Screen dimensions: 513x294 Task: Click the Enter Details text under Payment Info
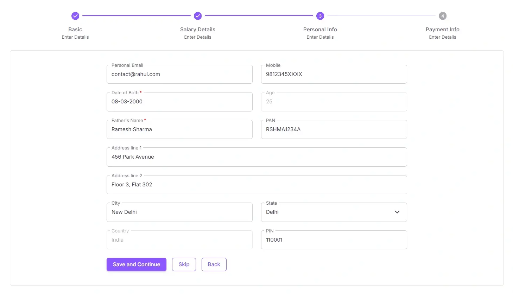pyautogui.click(x=443, y=37)
